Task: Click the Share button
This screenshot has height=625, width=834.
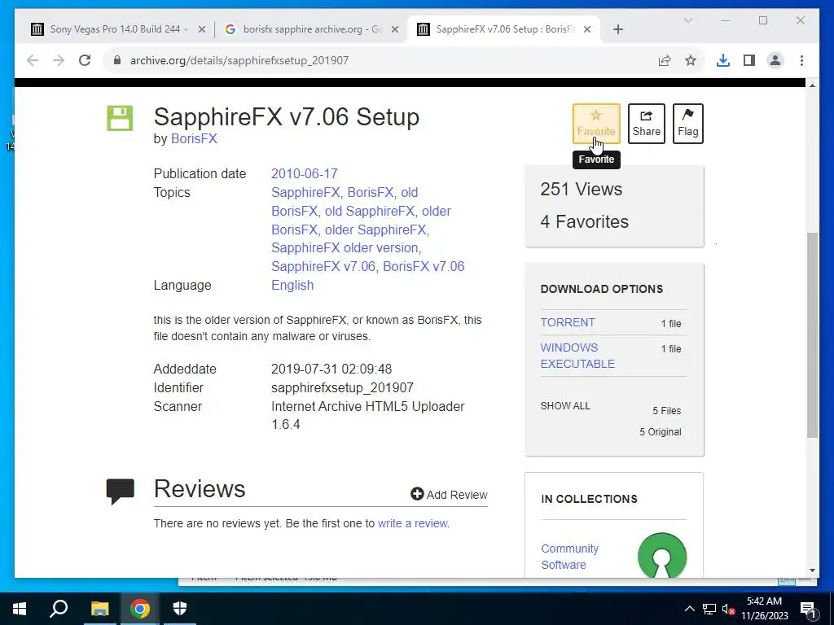Action: [646, 124]
